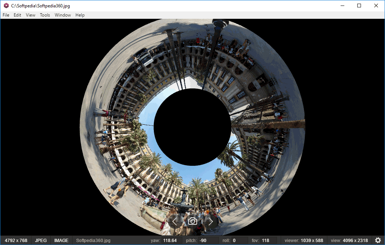Open the File menu
Image resolution: width=385 pixels, height=245 pixels.
pyautogui.click(x=6, y=15)
